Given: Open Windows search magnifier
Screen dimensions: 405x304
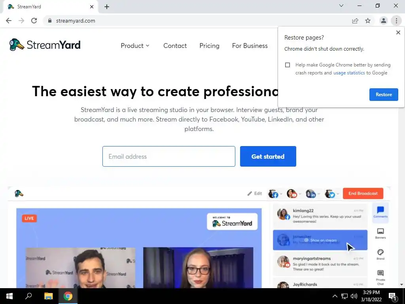Looking at the screenshot, I should (x=28, y=296).
